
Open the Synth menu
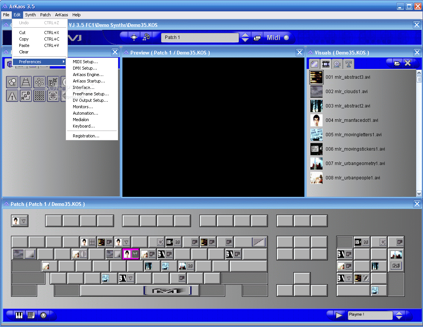30,15
